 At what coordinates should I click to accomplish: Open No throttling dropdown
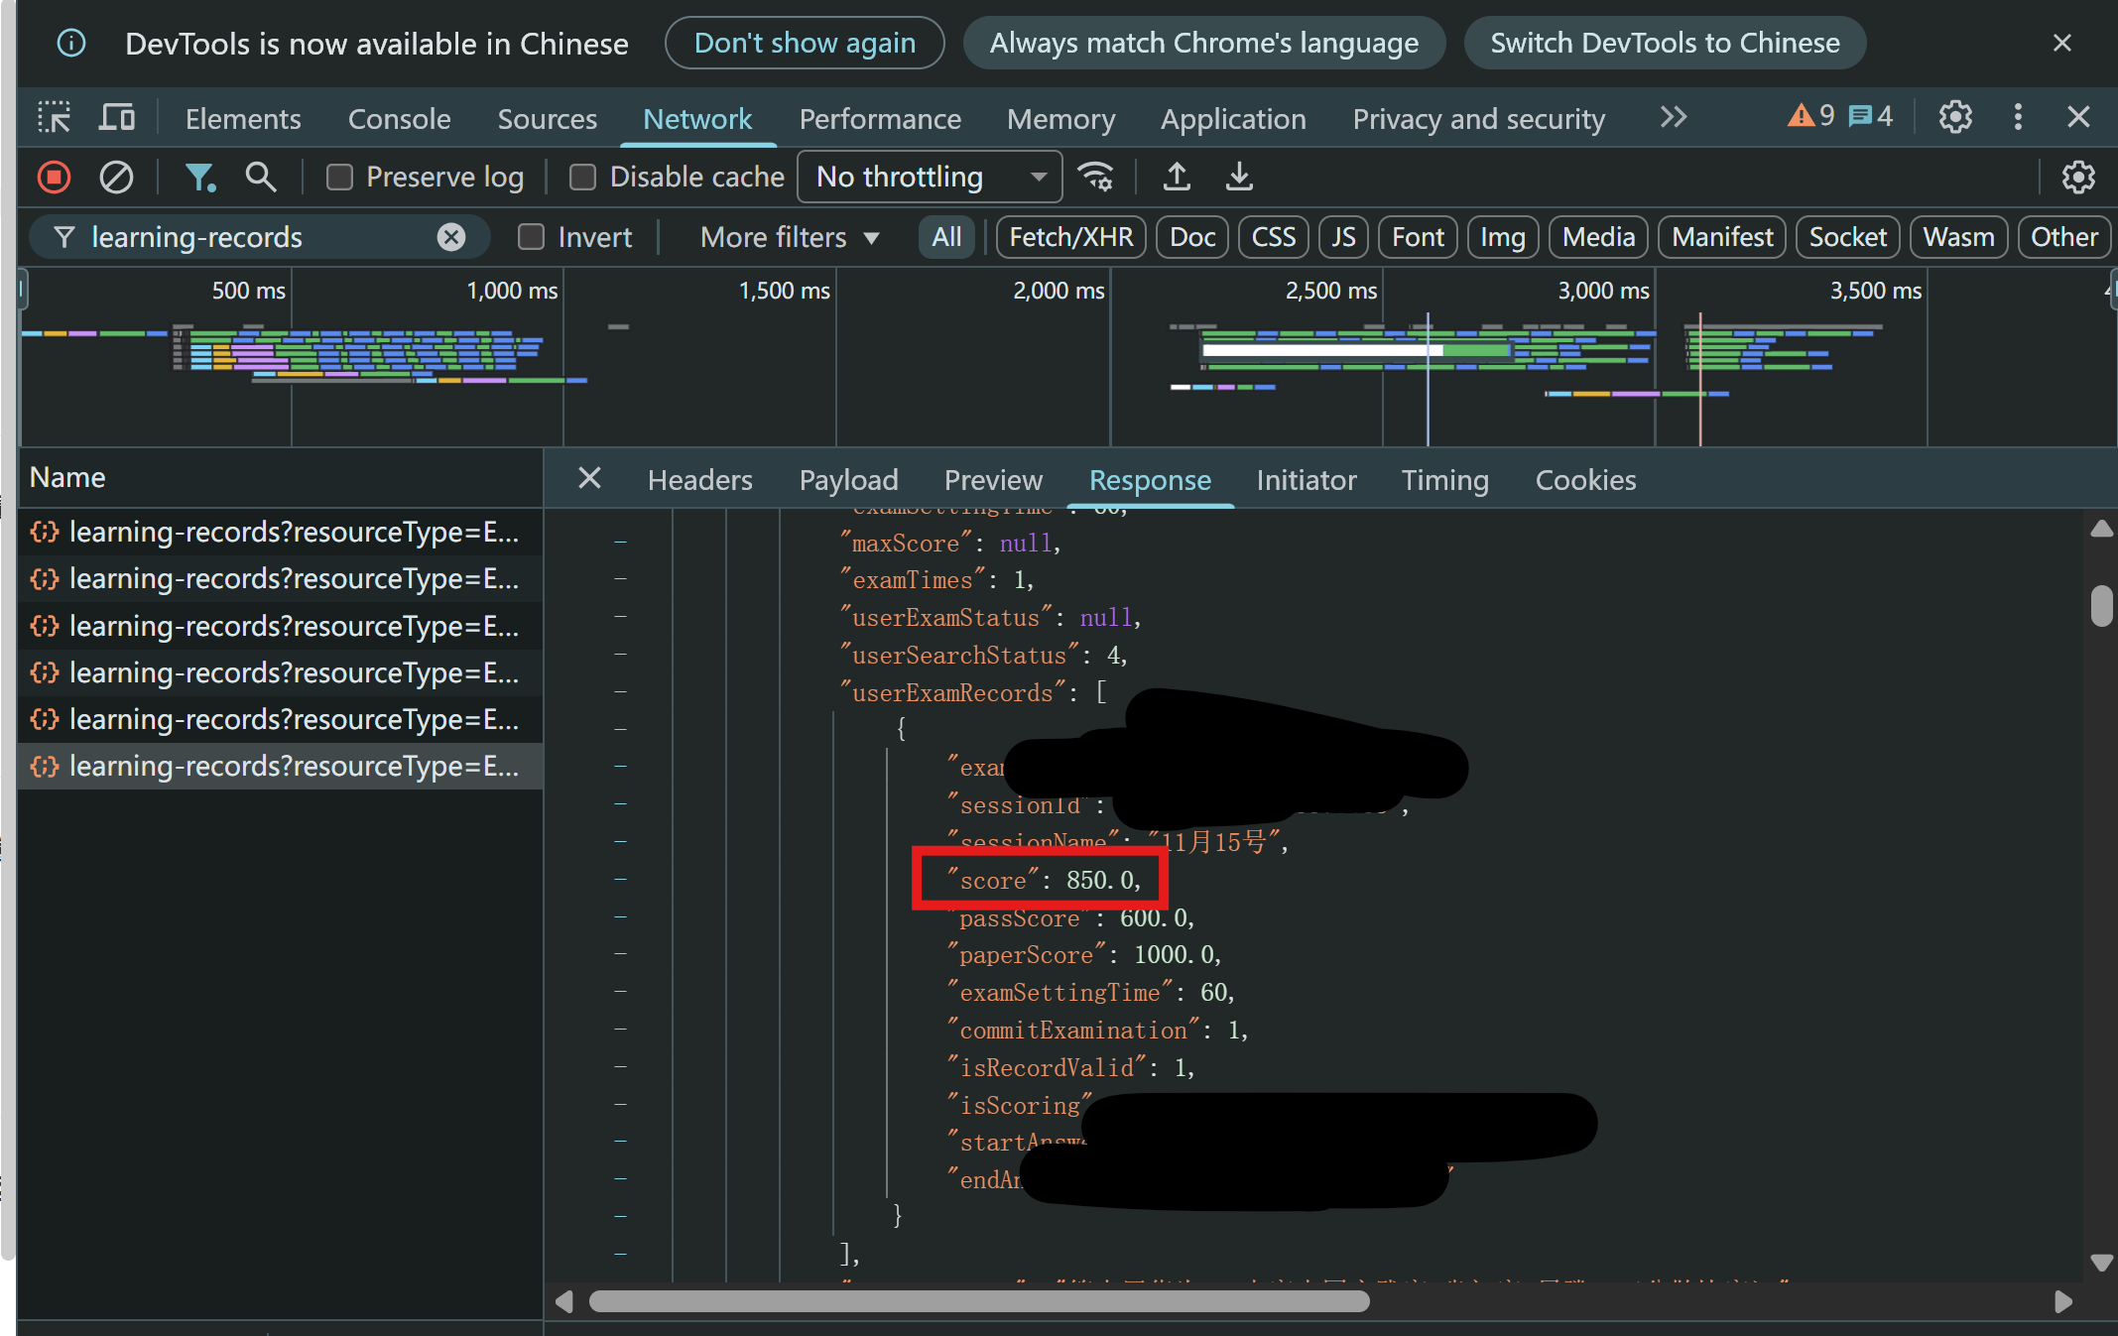[x=929, y=178]
